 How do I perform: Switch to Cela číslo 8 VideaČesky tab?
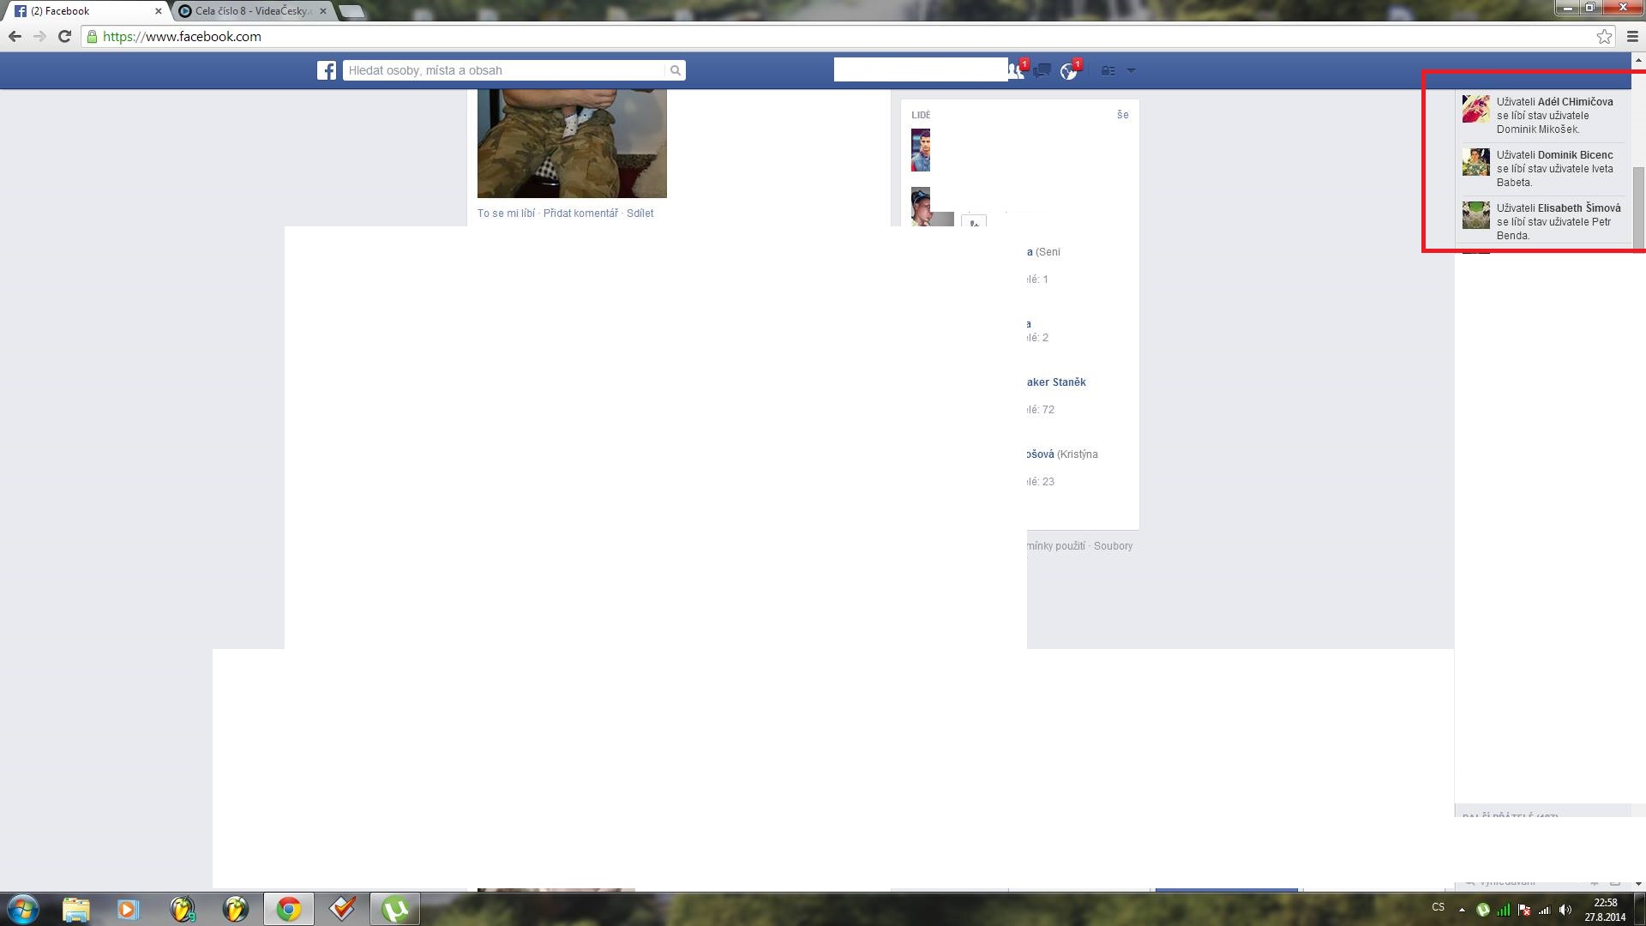[x=252, y=11]
